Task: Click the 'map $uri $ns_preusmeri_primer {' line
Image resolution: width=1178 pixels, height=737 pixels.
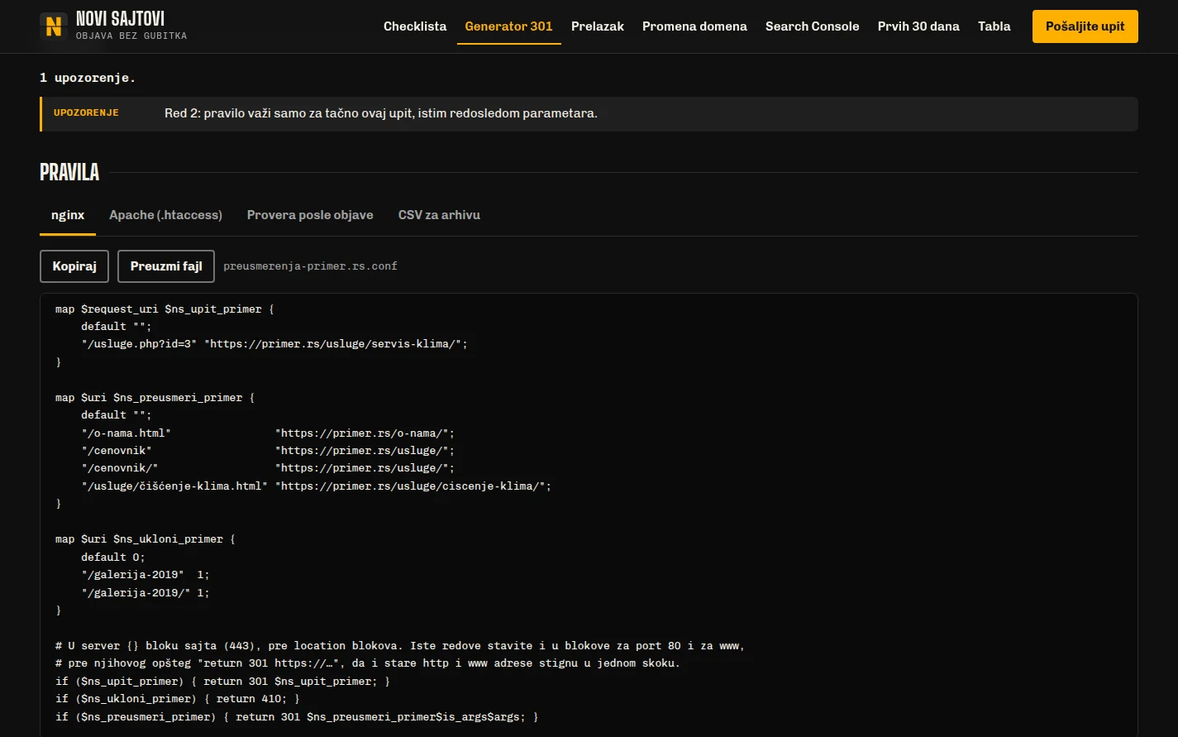Action: 155,398
